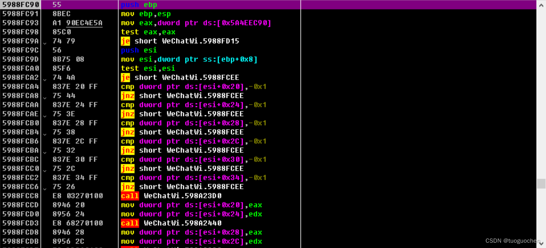Select hex byte '55' in top row
The width and height of the screenshot is (546, 248).
pyautogui.click(x=57, y=5)
